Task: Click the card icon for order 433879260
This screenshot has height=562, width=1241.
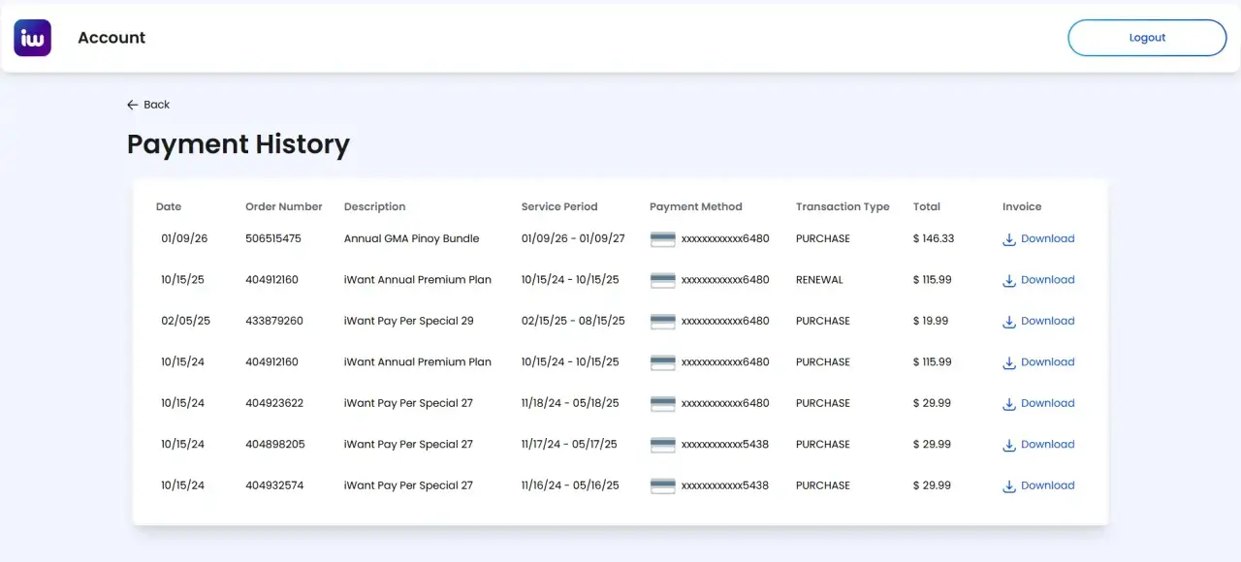Action: (x=663, y=321)
